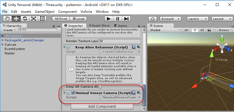Open the Help menu
The image size is (234, 112).
click(x=116, y=12)
